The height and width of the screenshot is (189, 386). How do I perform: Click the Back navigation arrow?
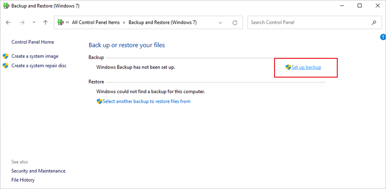tap(8, 22)
